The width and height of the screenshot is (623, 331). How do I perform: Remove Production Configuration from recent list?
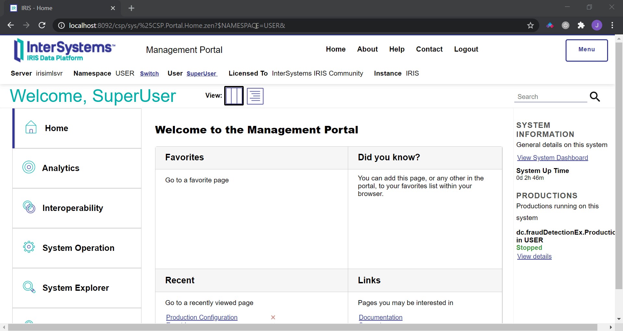(x=273, y=317)
